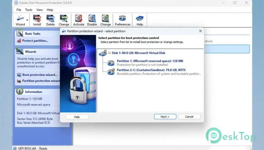
Task: Click the Disk 1 drive icon
Action: (x=103, y=53)
